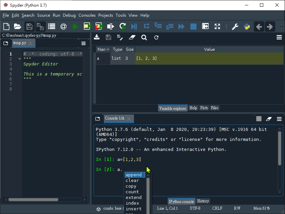Click the Save all files icon
The image size is (285, 214).
pos(40,26)
